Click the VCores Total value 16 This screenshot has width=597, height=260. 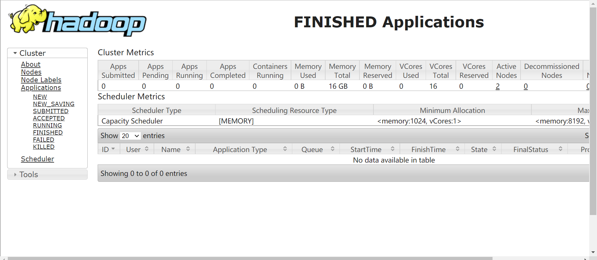coord(433,86)
